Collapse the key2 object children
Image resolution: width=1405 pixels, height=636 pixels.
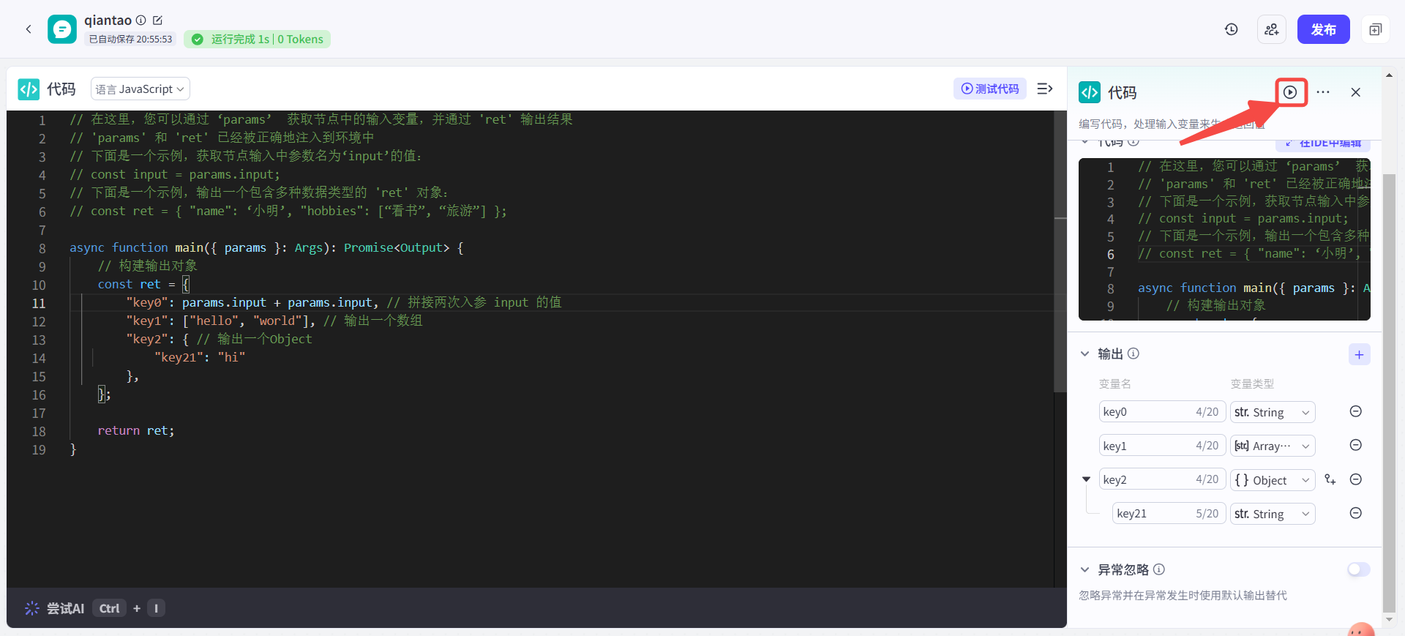(1087, 479)
